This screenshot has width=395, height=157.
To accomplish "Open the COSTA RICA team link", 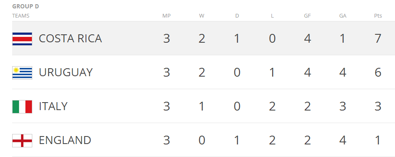I will pyautogui.click(x=70, y=39).
